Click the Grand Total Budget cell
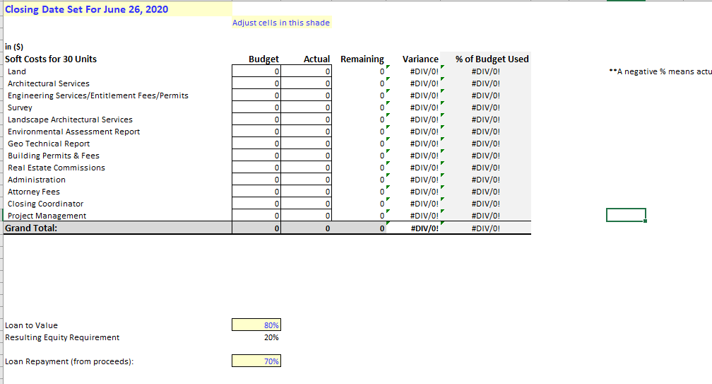This screenshot has width=712, height=384. [x=256, y=228]
